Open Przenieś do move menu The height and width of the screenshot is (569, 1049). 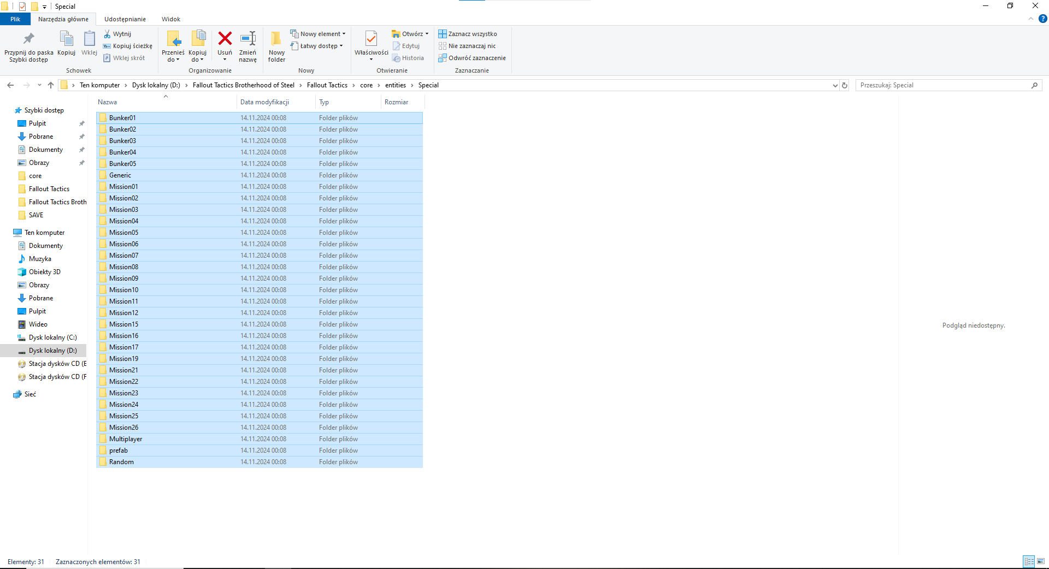pos(173,47)
